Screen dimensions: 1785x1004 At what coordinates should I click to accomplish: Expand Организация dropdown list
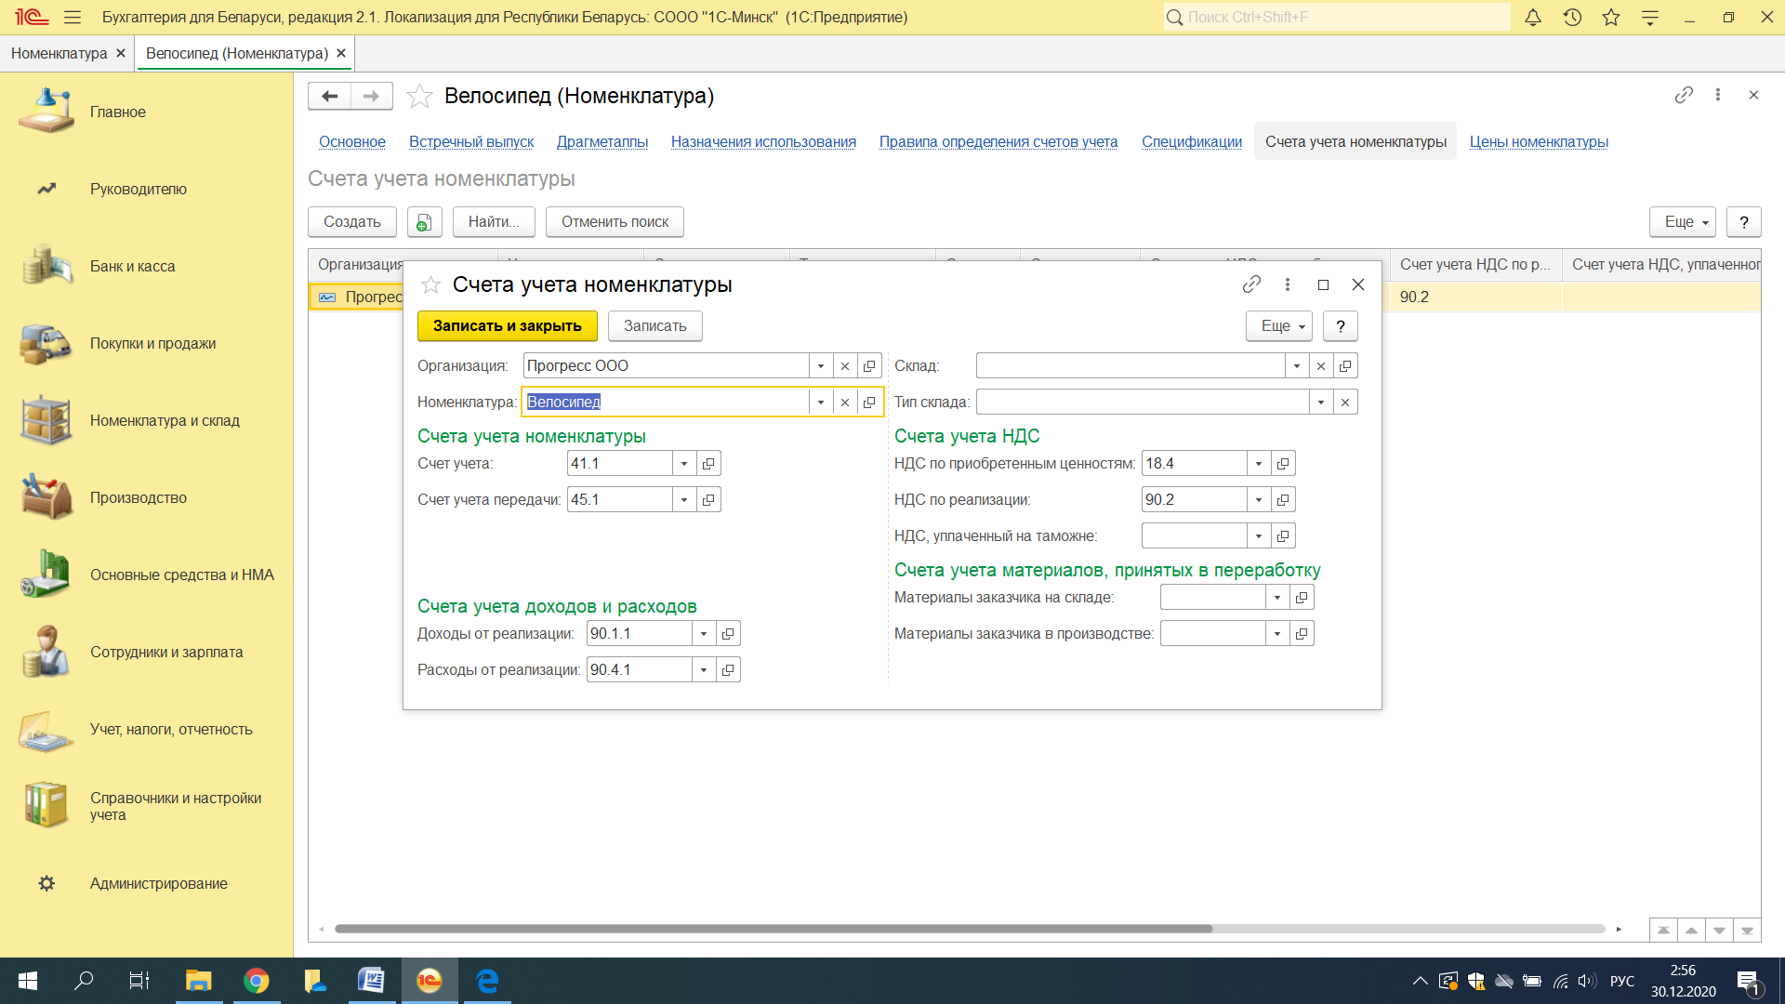[x=821, y=365]
